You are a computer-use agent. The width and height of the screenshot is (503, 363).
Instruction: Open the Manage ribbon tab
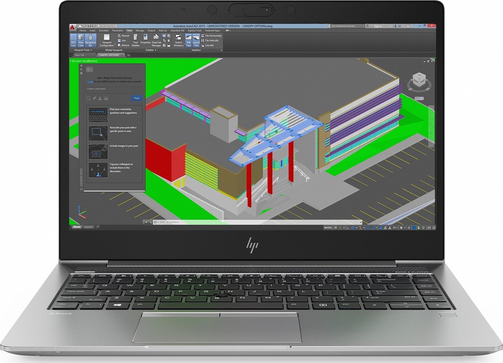pos(140,31)
